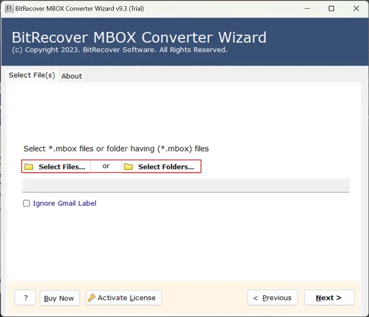Click the Buy Now button
The image size is (369, 317).
(x=60, y=298)
